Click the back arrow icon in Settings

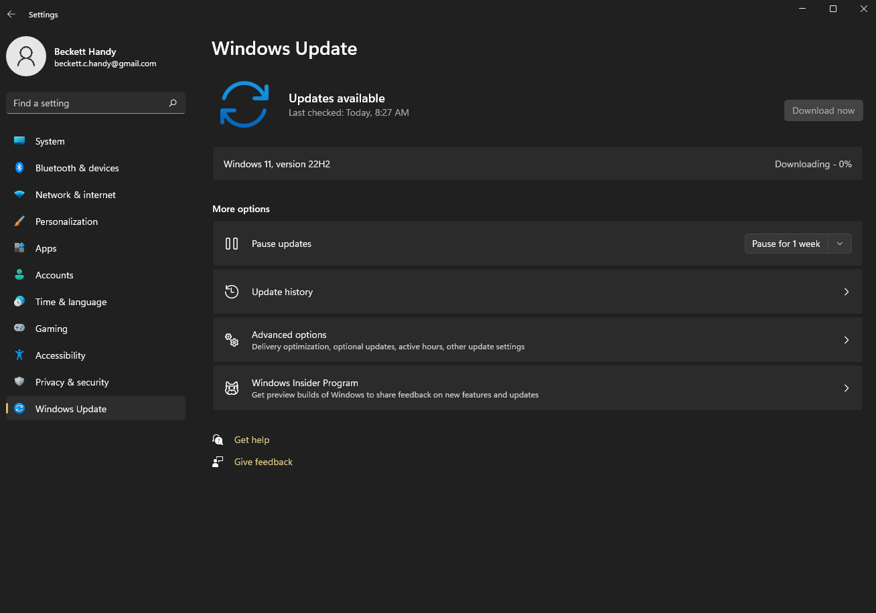tap(11, 14)
